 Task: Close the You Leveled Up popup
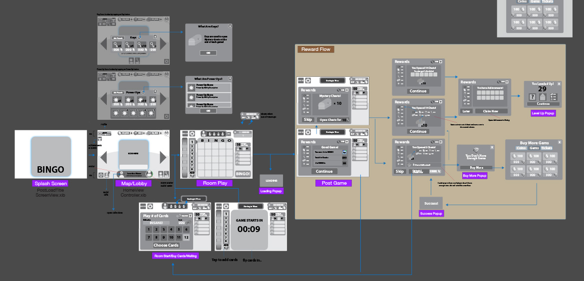click(559, 84)
